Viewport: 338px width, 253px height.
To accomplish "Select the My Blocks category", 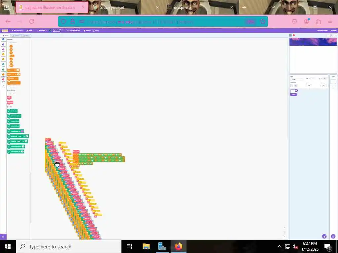I will point(3,80).
